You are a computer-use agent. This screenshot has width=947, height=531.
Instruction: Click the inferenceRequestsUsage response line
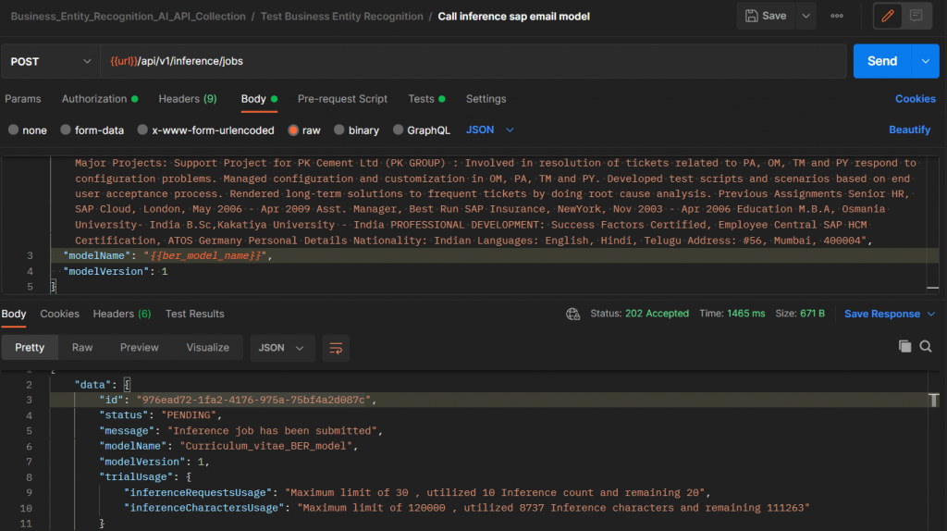417,492
